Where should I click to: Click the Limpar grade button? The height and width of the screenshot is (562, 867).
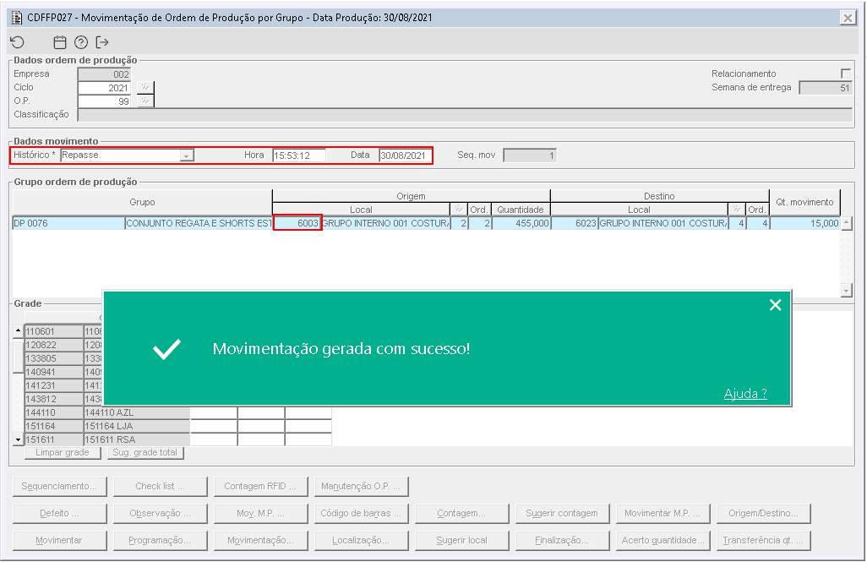pos(63,452)
